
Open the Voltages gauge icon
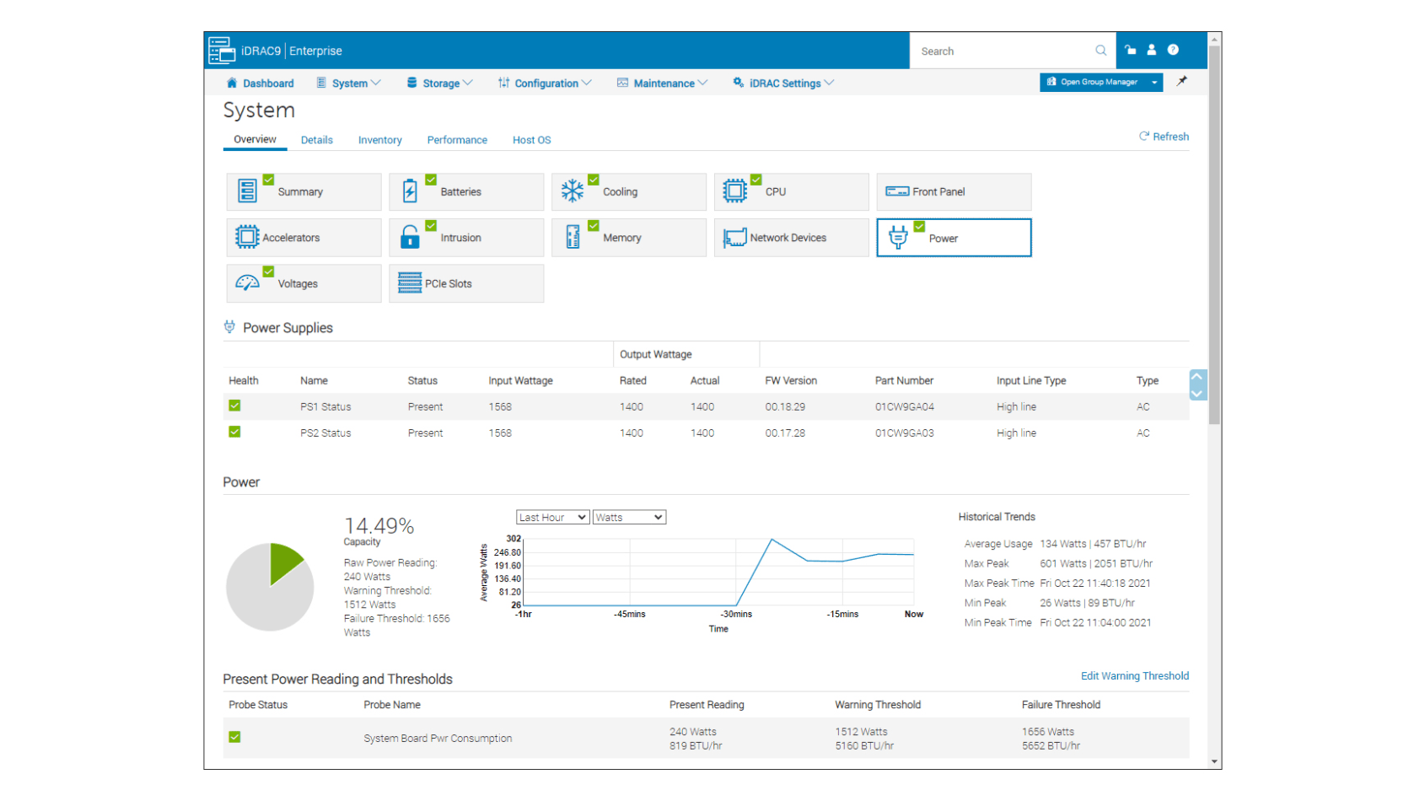[x=247, y=282]
